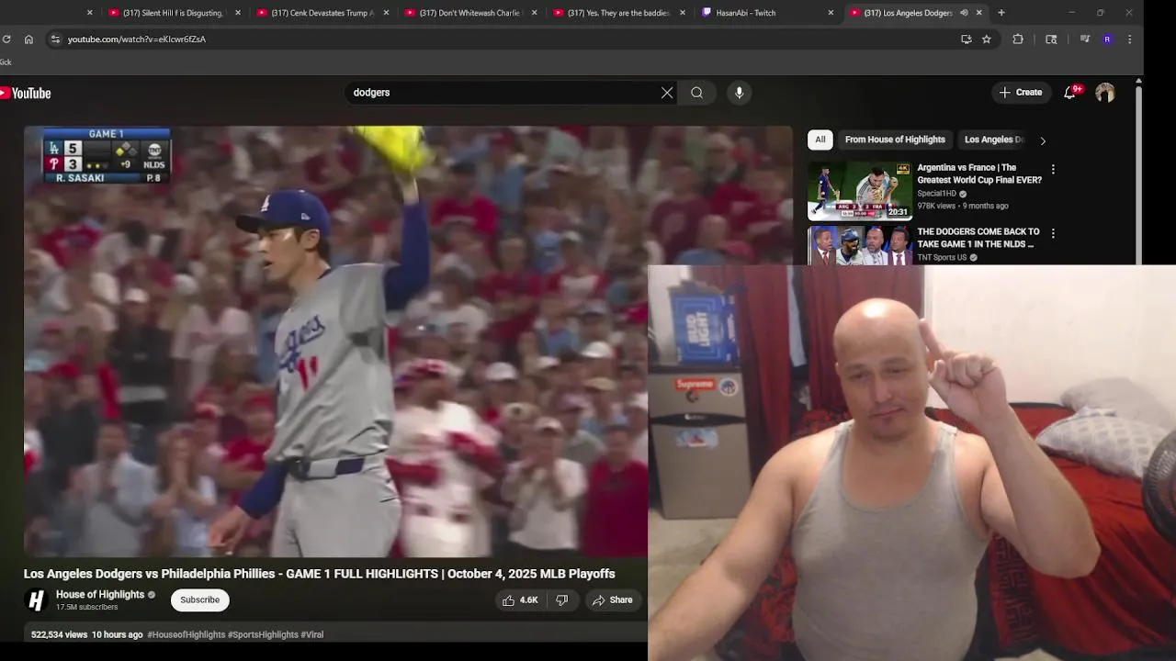The image size is (1176, 661).
Task: Click the #Viral hashtag
Action: (312, 634)
